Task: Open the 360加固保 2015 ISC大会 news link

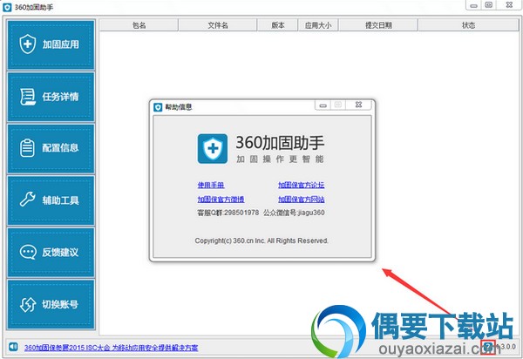Action: (x=111, y=348)
